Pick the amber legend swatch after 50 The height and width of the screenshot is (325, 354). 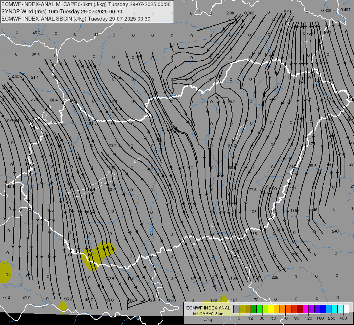click(277, 309)
